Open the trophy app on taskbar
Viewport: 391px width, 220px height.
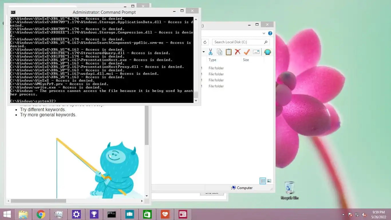(x=94, y=214)
